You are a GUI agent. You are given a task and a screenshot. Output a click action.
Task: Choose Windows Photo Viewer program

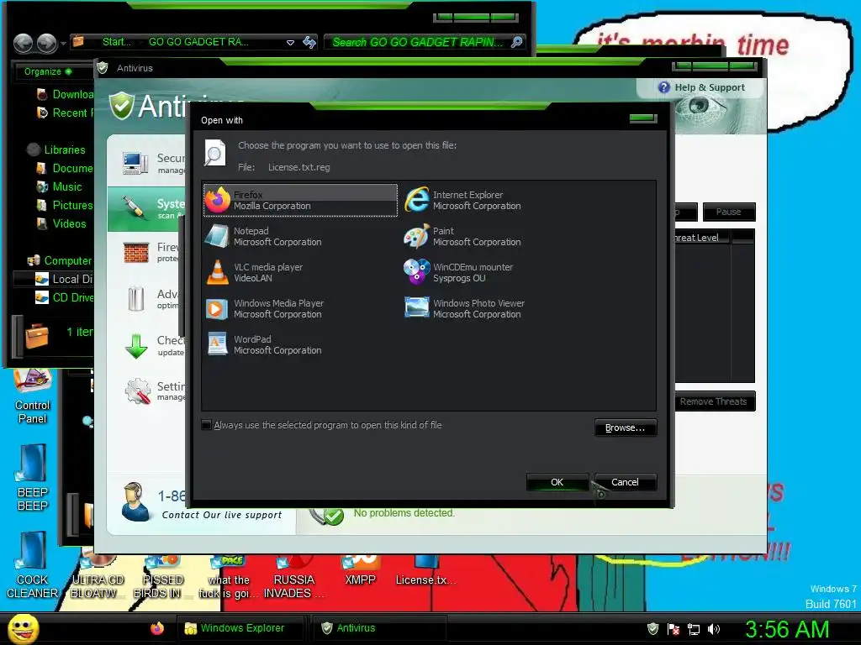click(x=464, y=309)
